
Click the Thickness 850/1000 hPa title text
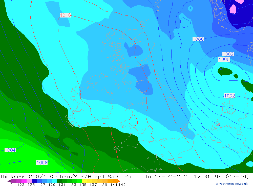point(35,176)
